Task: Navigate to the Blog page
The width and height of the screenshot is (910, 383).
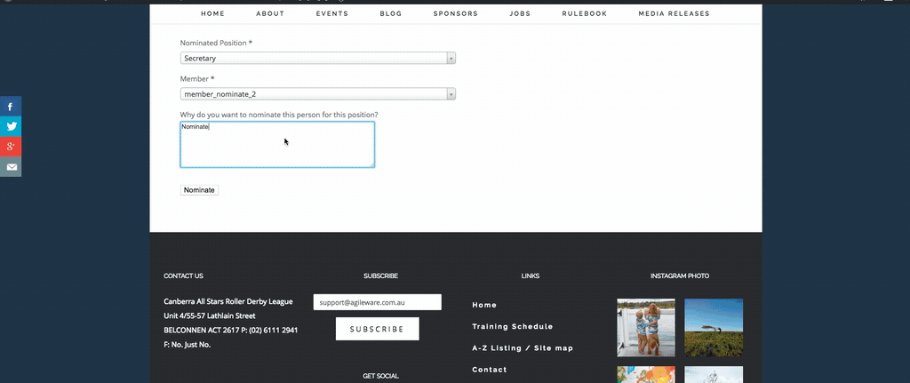Action: click(391, 14)
